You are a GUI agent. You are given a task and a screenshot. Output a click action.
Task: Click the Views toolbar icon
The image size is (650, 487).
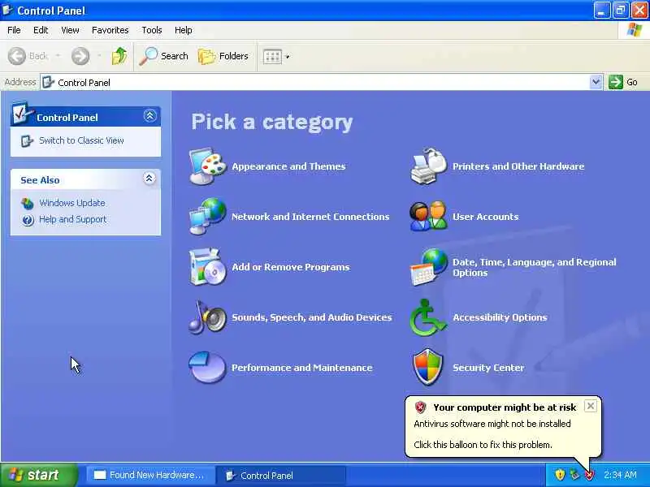(272, 56)
